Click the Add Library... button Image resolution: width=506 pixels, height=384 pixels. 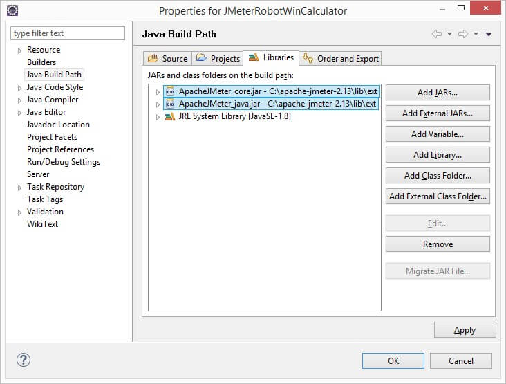(x=438, y=155)
